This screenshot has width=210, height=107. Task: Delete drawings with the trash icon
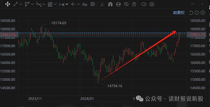(134, 4)
